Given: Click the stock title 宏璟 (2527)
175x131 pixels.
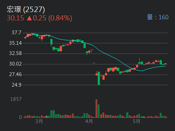Looking at the screenshot, I should tap(26, 9).
